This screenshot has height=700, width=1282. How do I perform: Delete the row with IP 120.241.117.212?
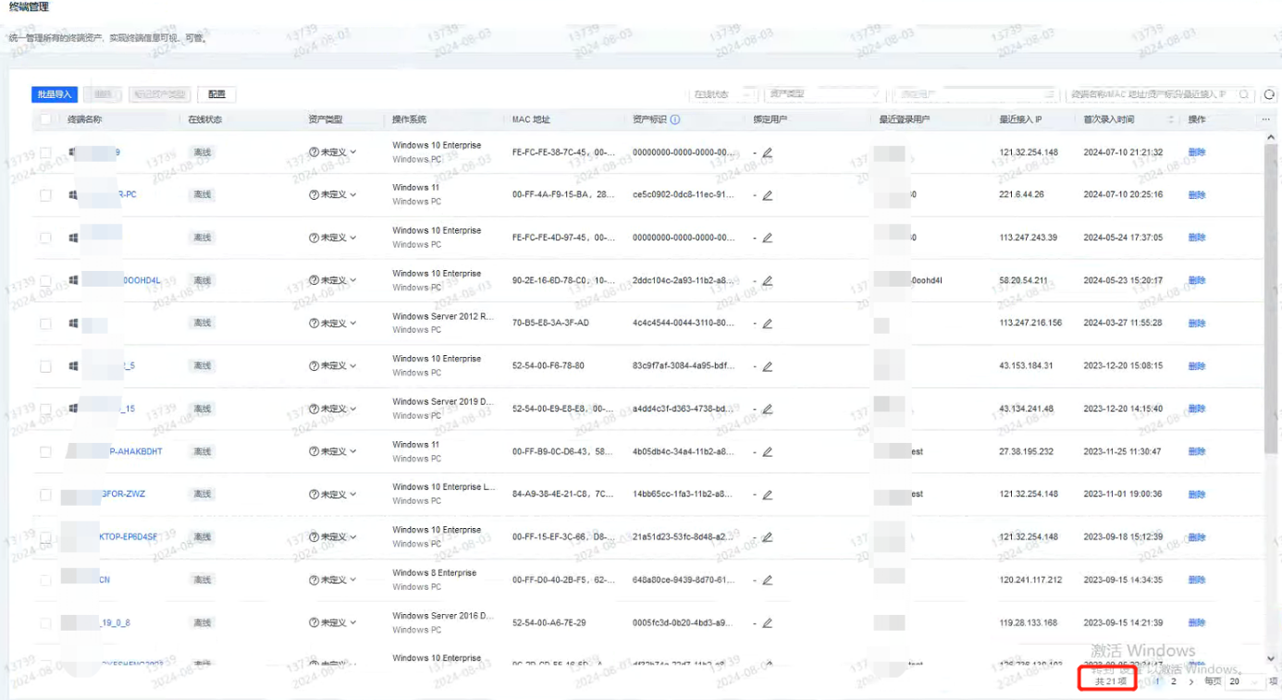[x=1197, y=580]
